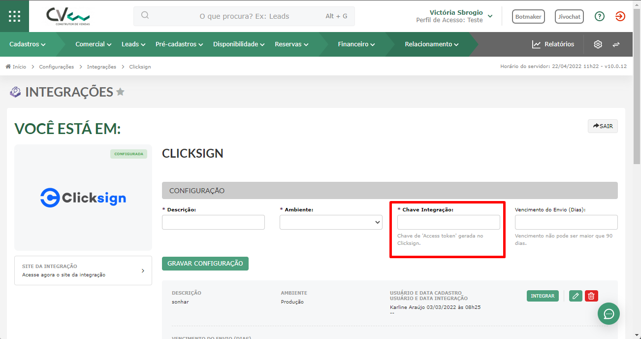Click the Integrações puzzle icon

(x=15, y=92)
